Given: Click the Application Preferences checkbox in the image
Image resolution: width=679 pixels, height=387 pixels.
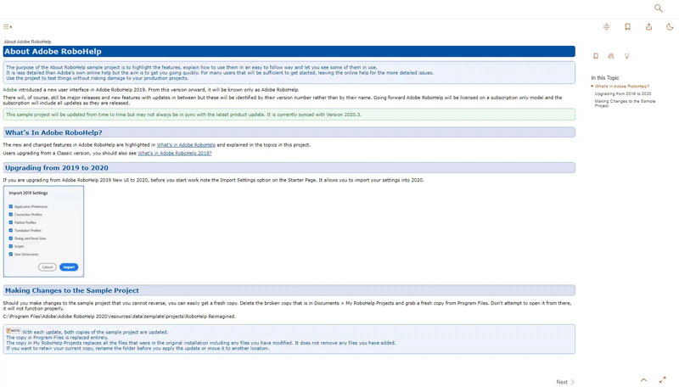Looking at the screenshot, I should tap(11, 206).
